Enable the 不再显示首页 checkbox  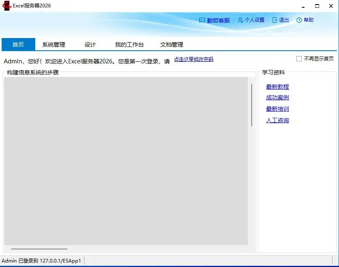tap(299, 58)
